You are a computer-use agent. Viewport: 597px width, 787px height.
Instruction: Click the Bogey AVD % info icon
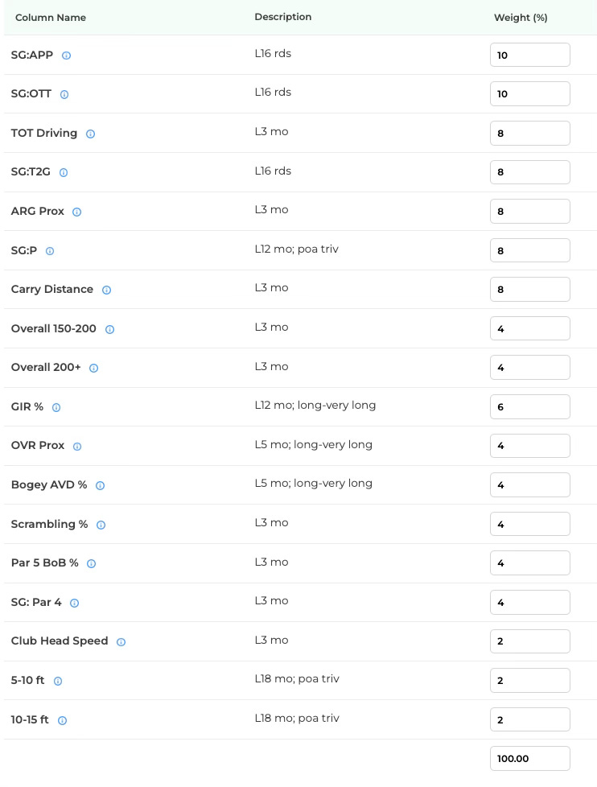click(x=100, y=485)
